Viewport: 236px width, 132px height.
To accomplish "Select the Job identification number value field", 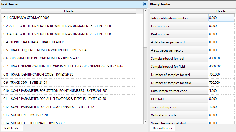I will (x=221, y=18).
